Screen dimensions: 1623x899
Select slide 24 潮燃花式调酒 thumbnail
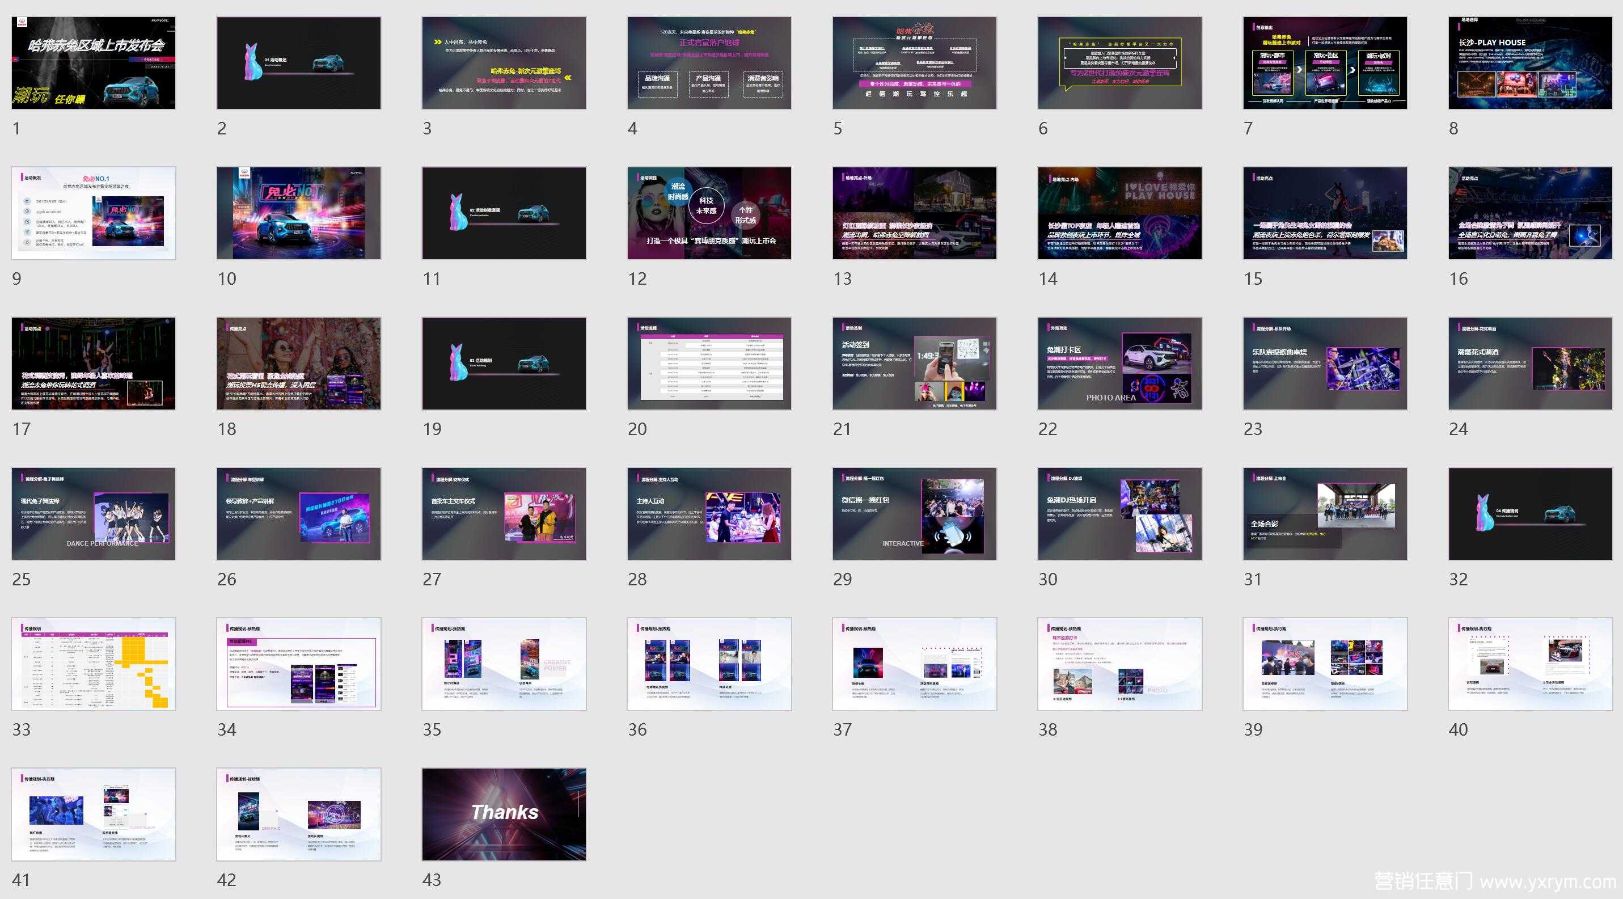1531,364
